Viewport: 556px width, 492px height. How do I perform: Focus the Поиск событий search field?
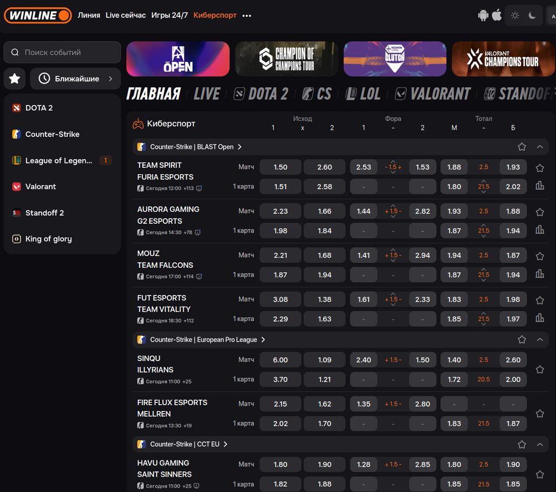click(x=62, y=53)
